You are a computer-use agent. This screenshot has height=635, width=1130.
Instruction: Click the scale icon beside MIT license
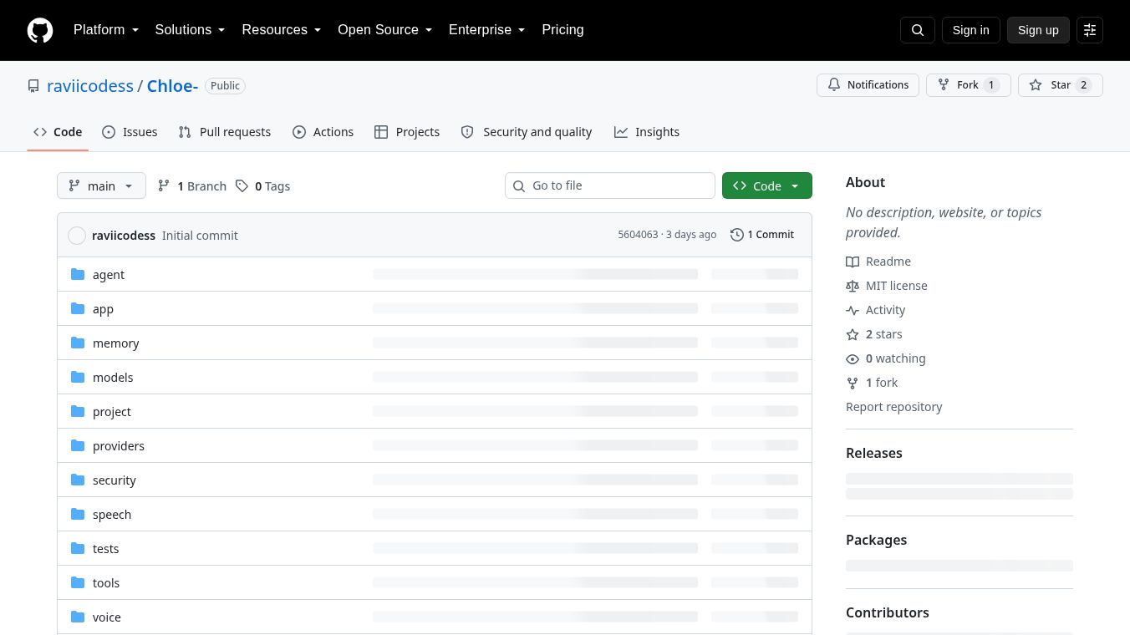[853, 286]
